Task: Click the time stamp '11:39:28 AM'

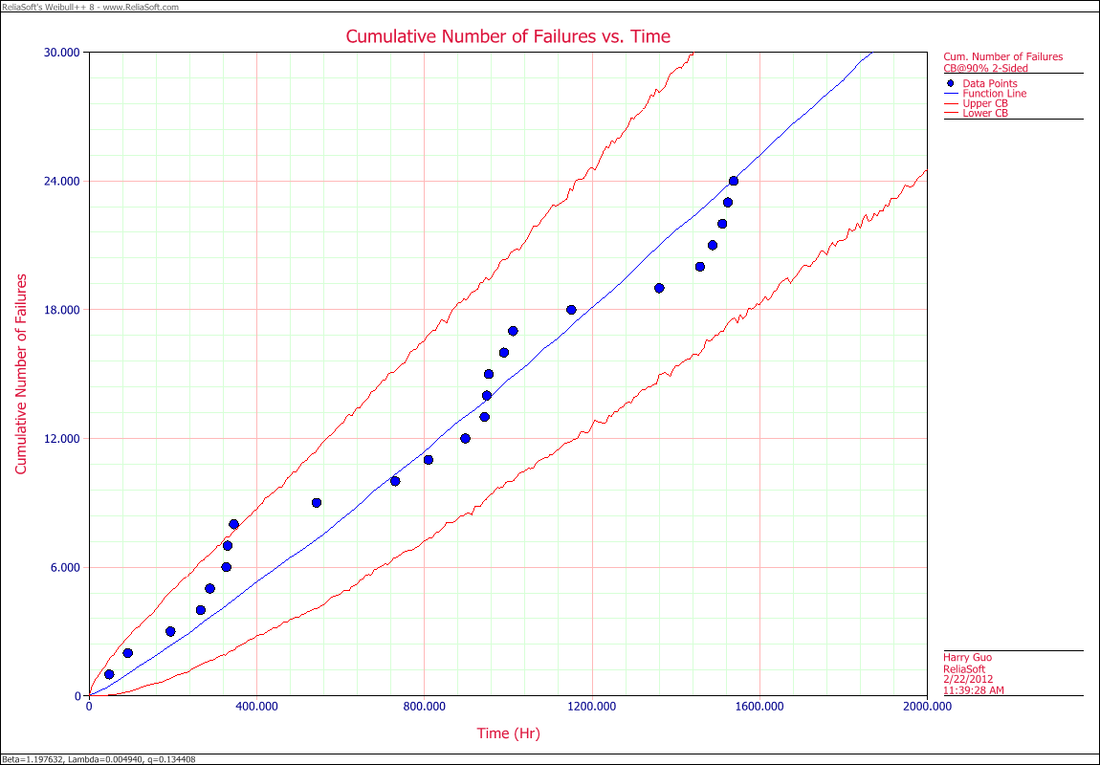Action: point(974,690)
